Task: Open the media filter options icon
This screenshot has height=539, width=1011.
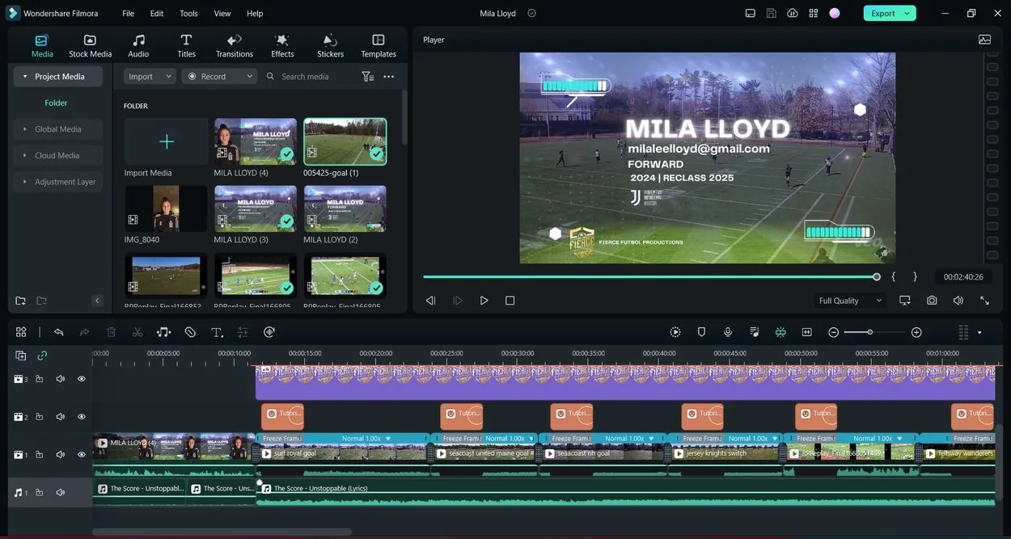Action: [368, 76]
